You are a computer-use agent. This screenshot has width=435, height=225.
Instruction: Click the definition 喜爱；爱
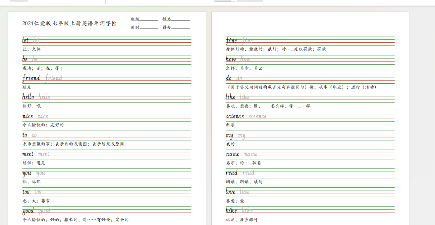point(235,201)
